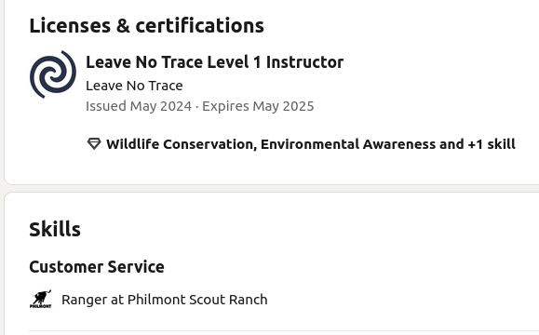The image size is (539, 335).
Task: Open the Customer Service skill
Action: coord(97,267)
